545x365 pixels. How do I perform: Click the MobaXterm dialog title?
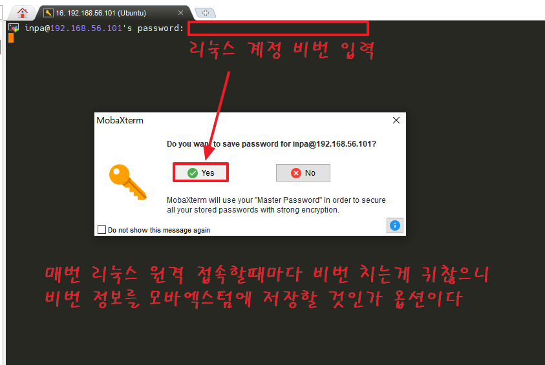(120, 121)
